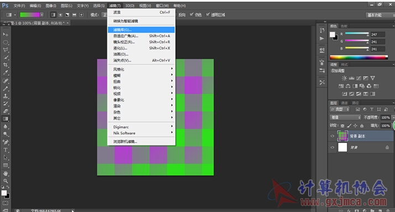Select the Clone Stamp tool
The width and height of the screenshot is (395, 212).
click(6, 96)
